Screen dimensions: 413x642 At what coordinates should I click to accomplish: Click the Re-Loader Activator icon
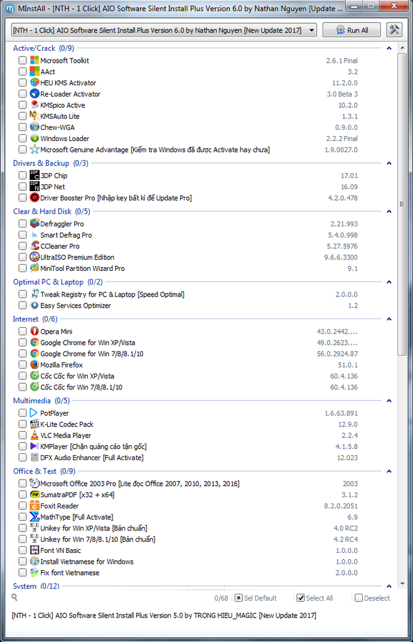[x=35, y=94]
